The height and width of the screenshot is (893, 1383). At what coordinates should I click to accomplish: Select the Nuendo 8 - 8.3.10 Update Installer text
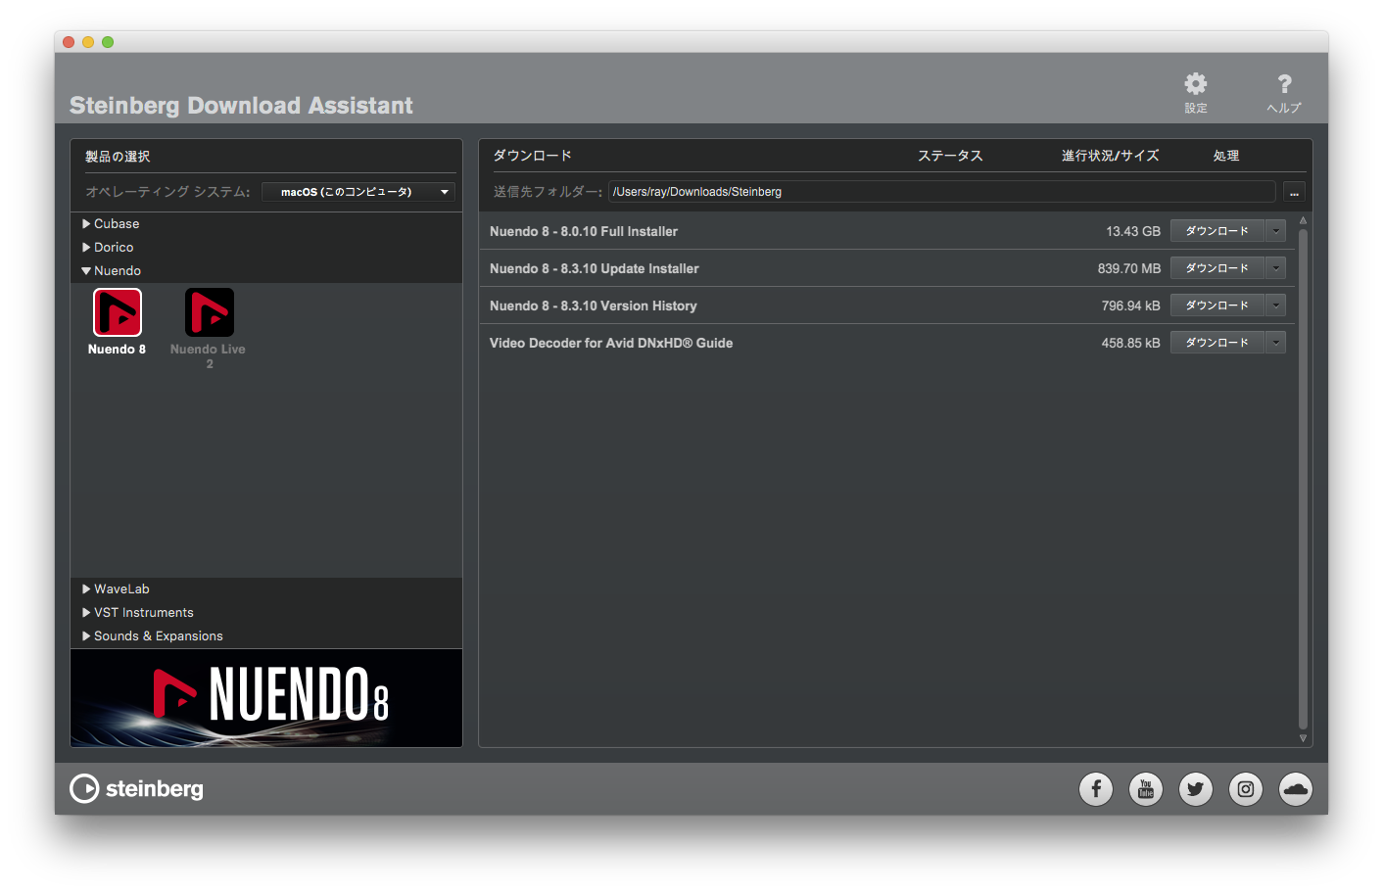coord(595,269)
